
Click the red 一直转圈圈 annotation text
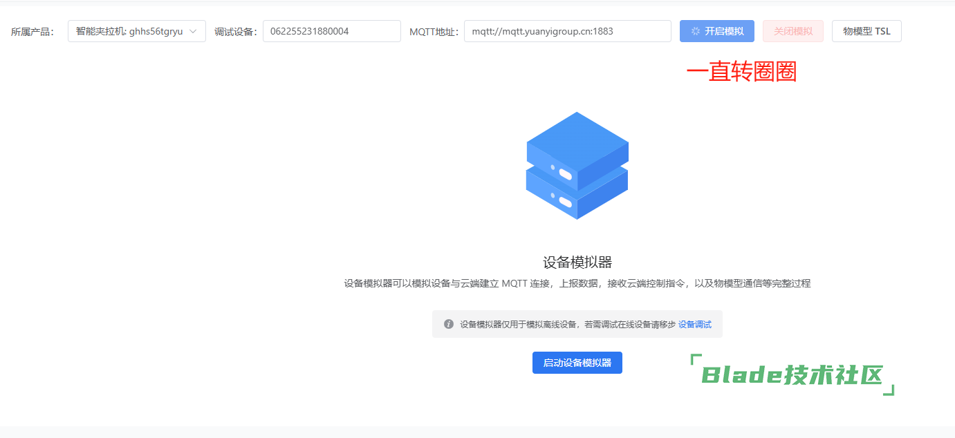(741, 72)
